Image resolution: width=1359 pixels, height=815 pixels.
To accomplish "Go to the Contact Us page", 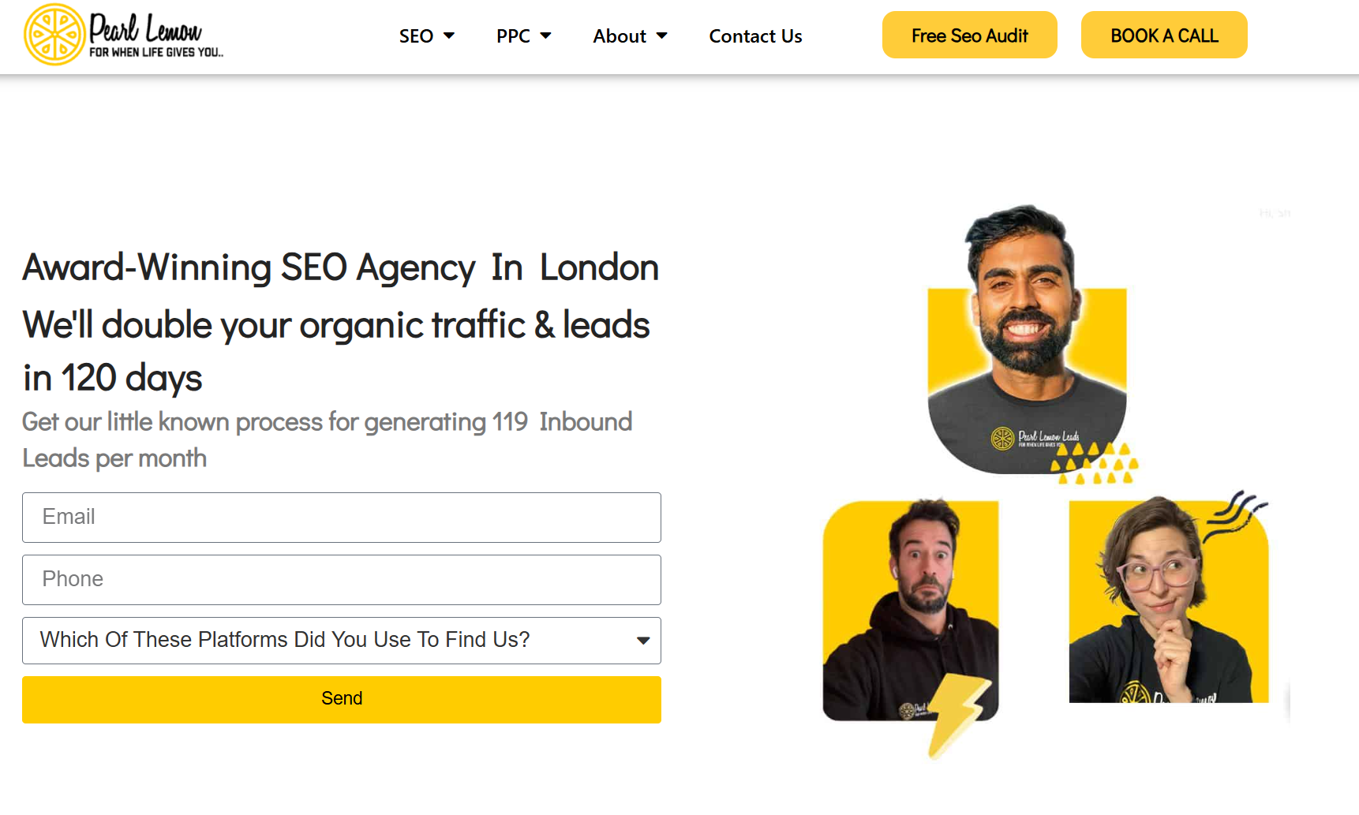I will coord(755,36).
